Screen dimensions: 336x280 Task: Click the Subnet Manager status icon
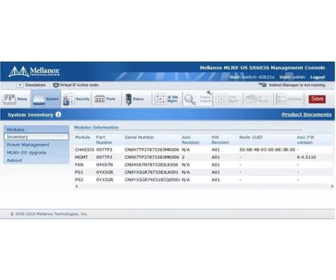point(263,85)
